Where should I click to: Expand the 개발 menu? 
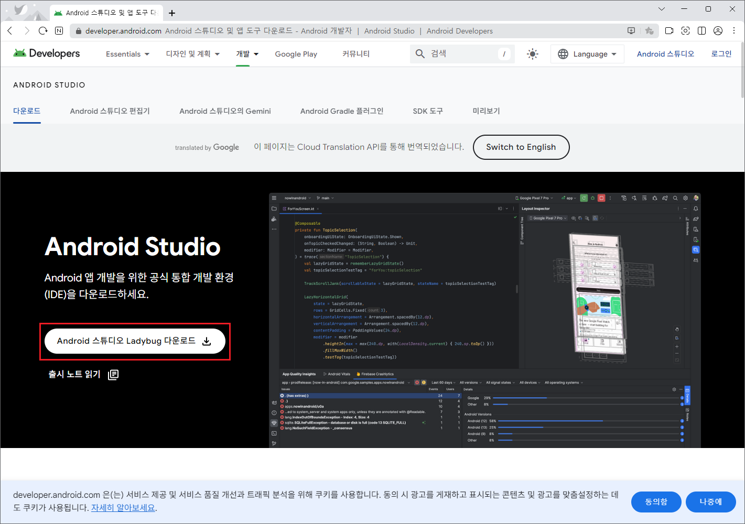coord(247,54)
